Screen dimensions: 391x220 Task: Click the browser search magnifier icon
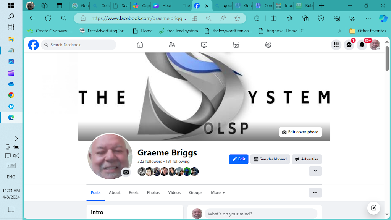pos(64,18)
